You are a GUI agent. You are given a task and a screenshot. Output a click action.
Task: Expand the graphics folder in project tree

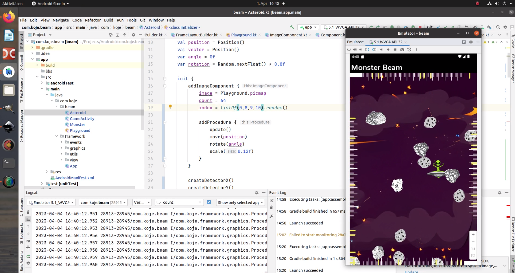(x=61, y=148)
